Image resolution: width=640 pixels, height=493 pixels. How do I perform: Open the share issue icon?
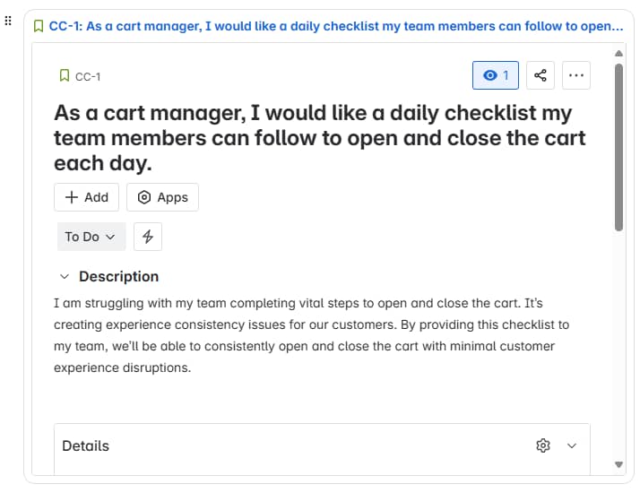click(x=540, y=75)
